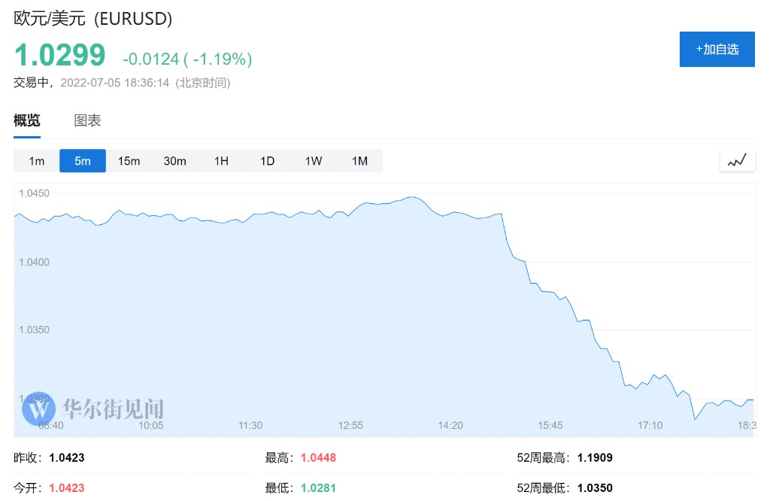Choose the 1H interval button
This screenshot has width=770, height=501.
point(221,161)
